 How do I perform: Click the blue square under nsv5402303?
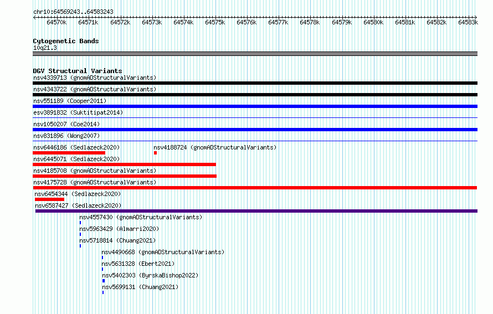tap(104, 281)
